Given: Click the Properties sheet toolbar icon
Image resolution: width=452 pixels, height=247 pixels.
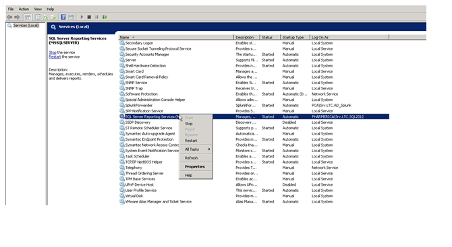Looking at the screenshot, I should [38, 17].
